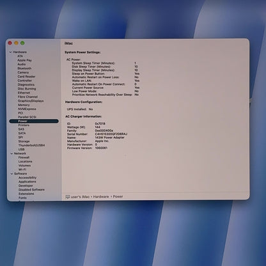The image size is (266, 266).
Task: Click the firmware version value 1060061
Action: [101, 148]
